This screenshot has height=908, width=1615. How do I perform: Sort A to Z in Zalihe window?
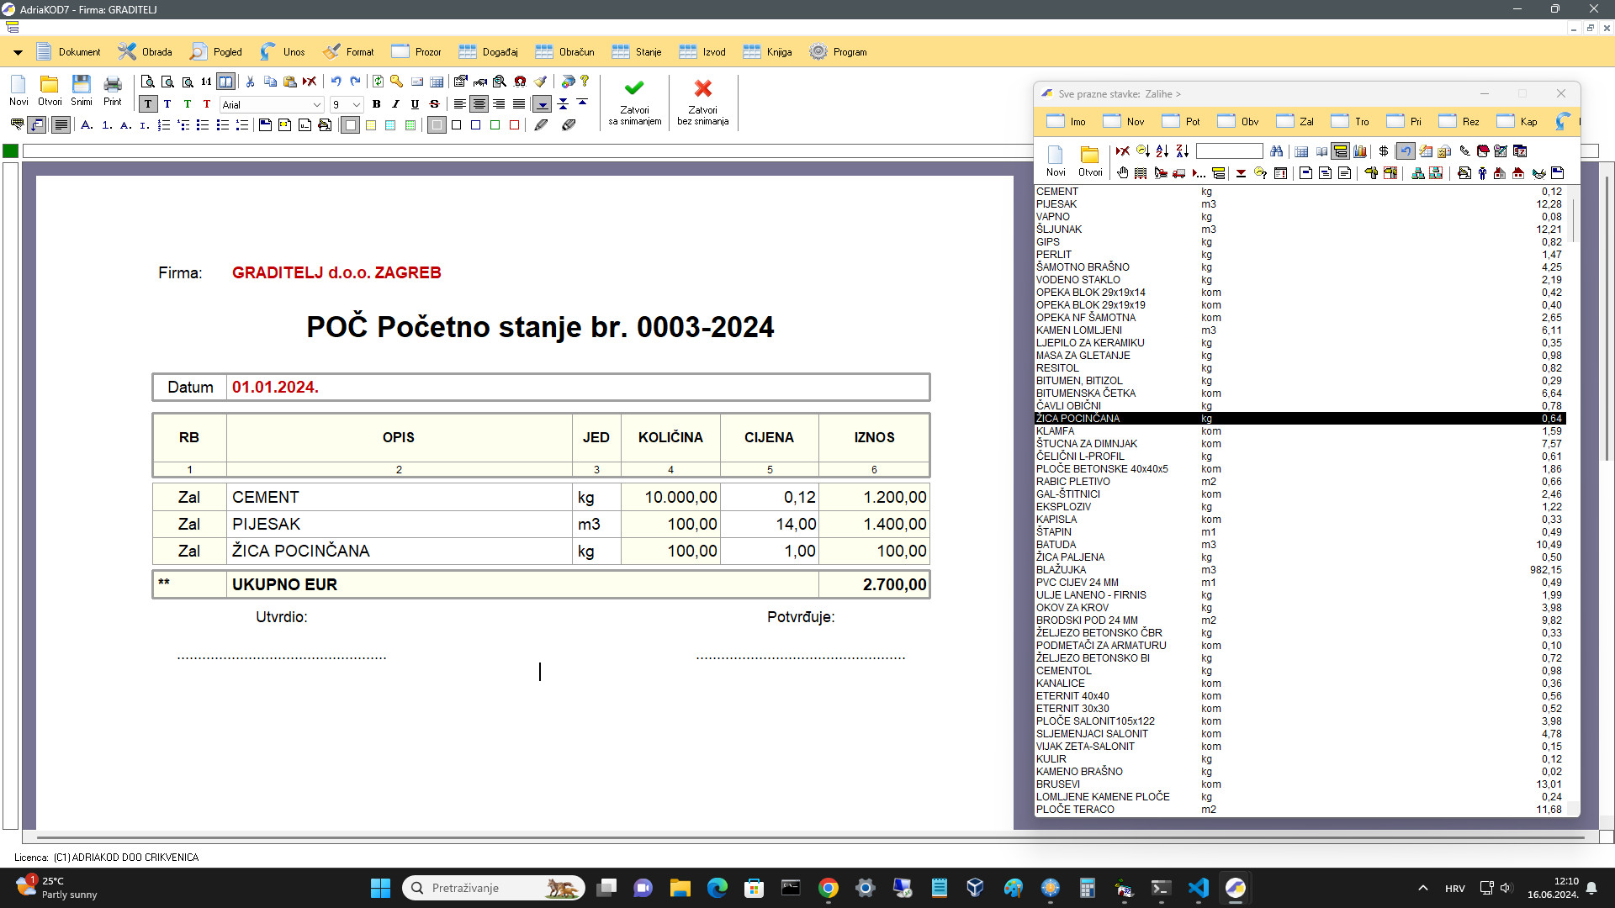pos(1162,151)
